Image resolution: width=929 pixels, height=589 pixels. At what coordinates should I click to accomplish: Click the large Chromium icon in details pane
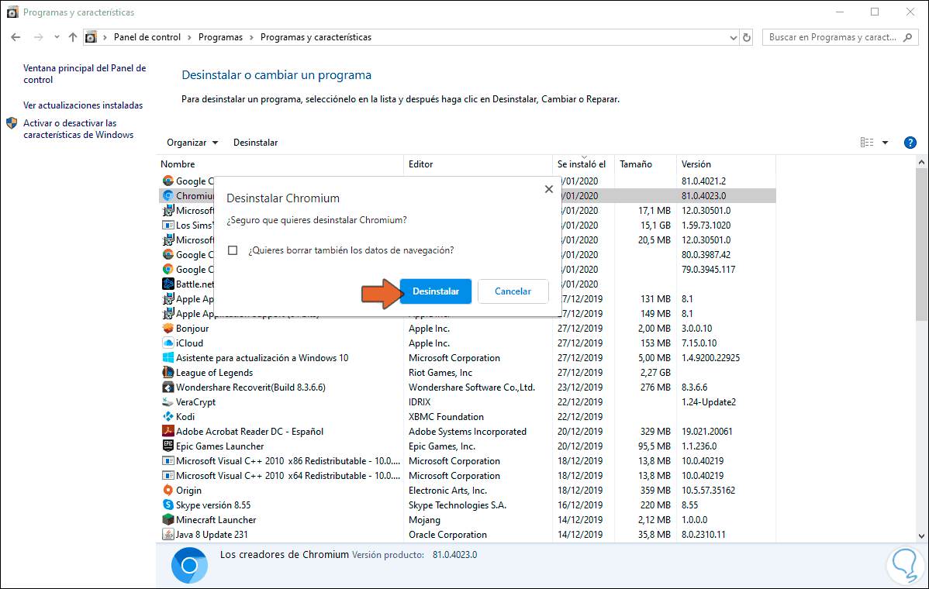click(x=189, y=565)
